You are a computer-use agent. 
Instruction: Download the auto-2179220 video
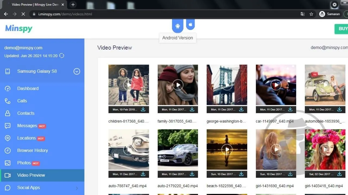pos(192,174)
